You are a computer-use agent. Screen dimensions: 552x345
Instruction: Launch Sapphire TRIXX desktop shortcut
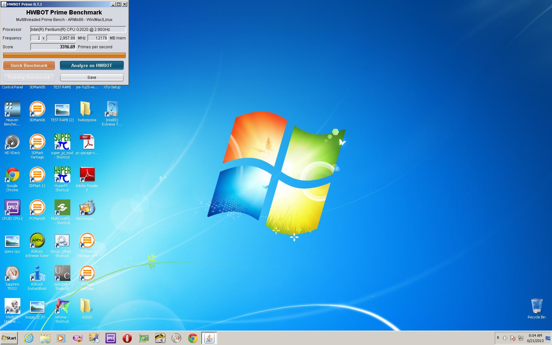pos(12,278)
